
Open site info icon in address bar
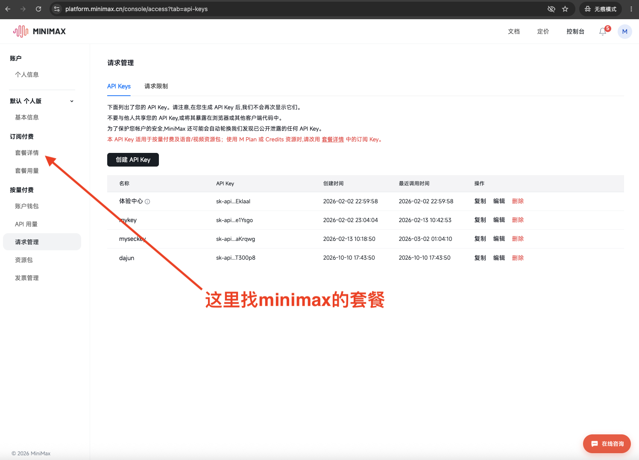pyautogui.click(x=57, y=9)
